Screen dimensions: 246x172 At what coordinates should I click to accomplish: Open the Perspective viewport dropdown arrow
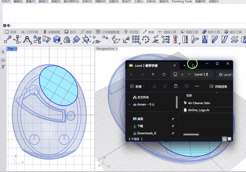click(117, 49)
